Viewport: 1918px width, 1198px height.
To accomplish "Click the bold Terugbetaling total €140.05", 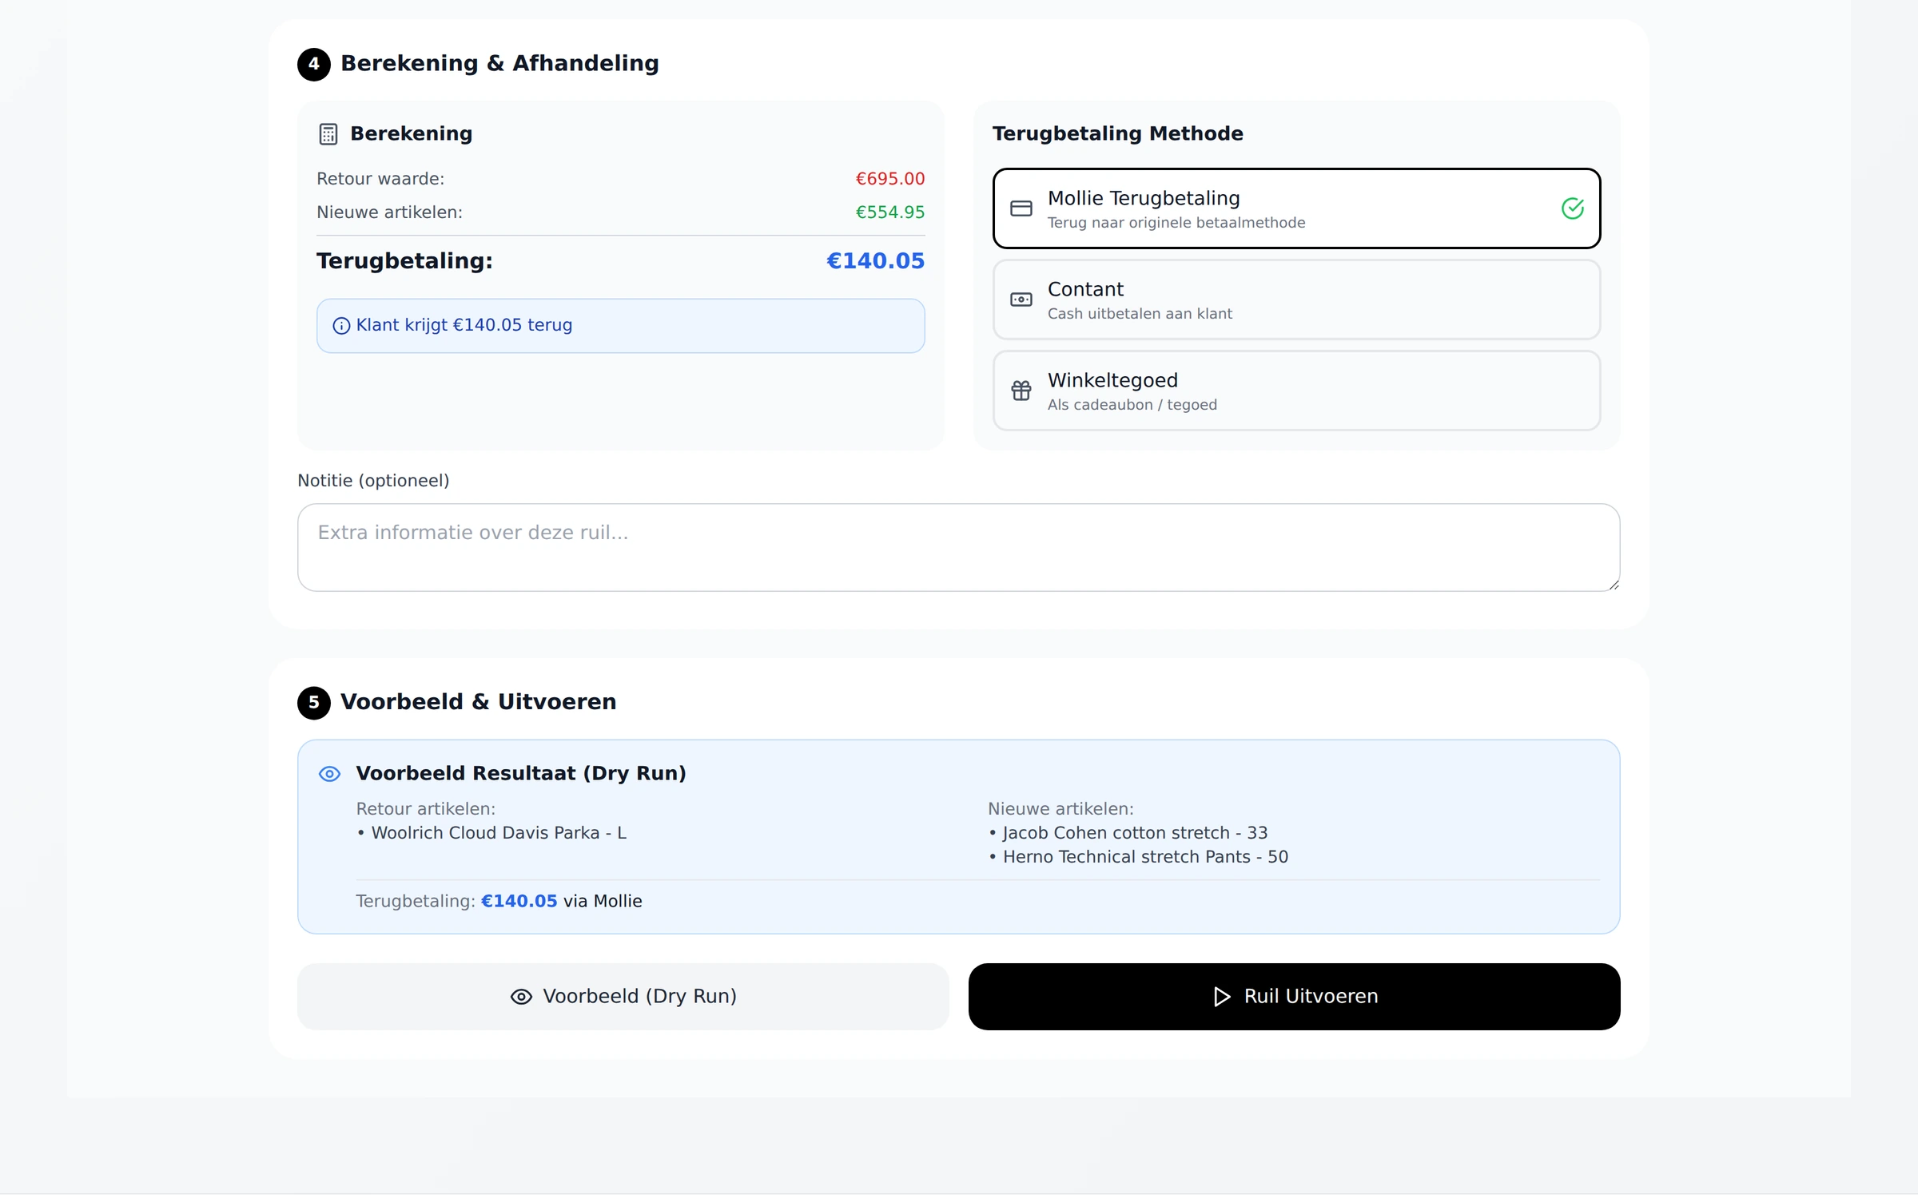I will tap(875, 261).
